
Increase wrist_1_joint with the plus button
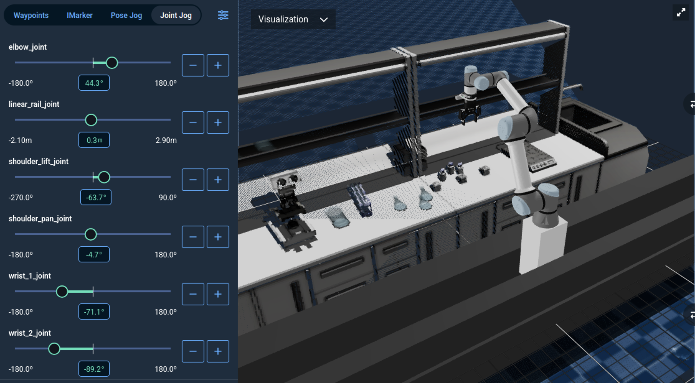pyautogui.click(x=218, y=294)
